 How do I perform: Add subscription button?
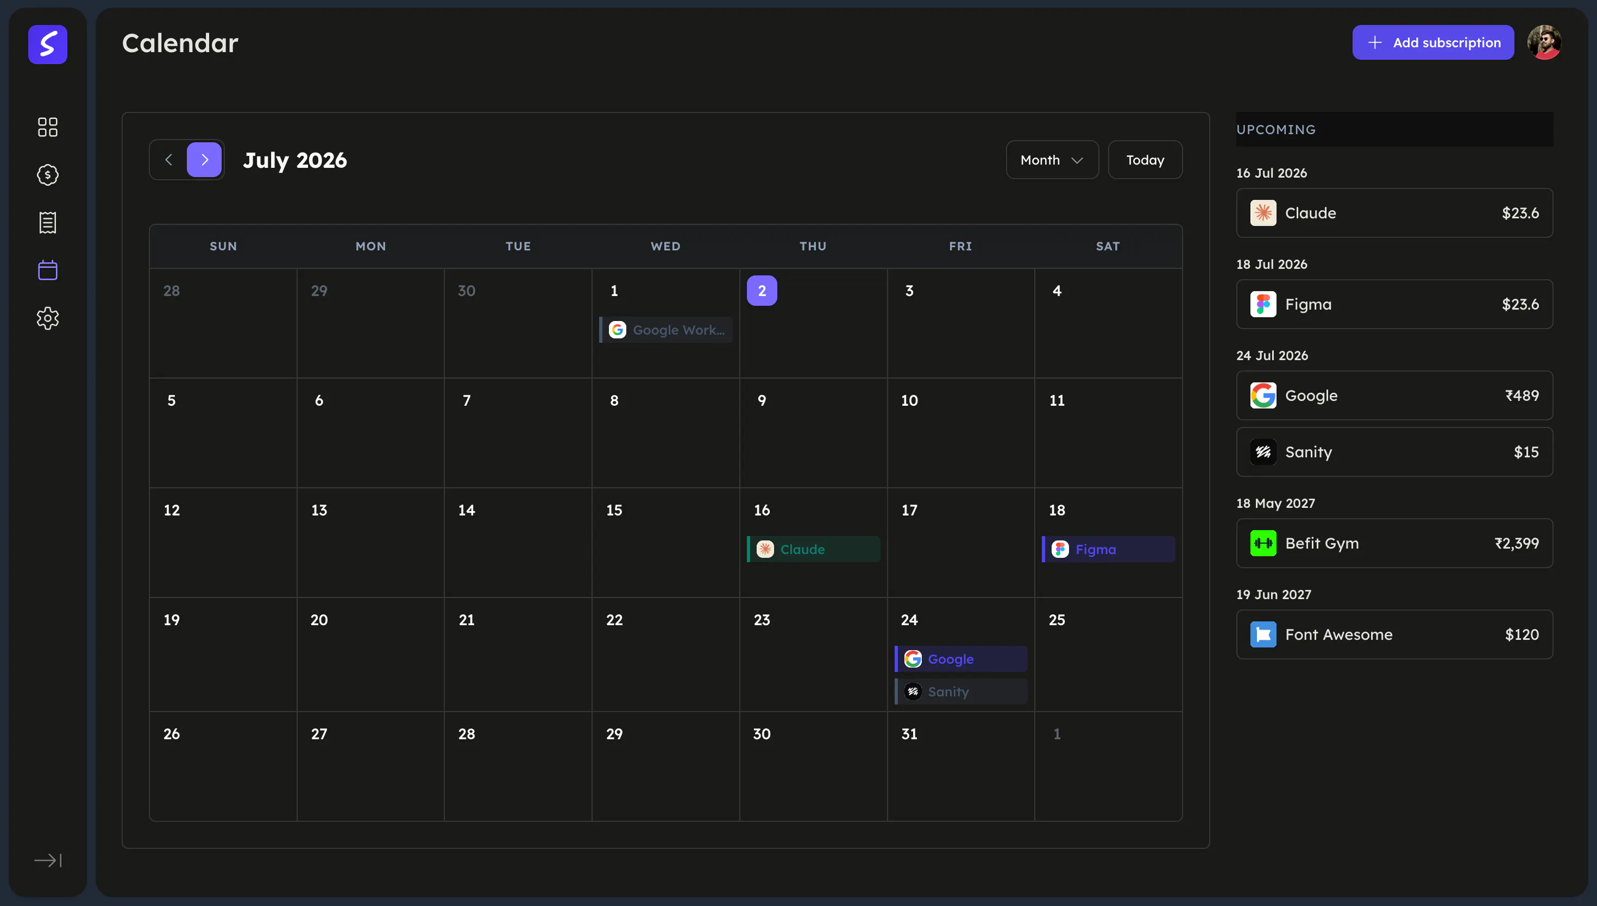click(1433, 42)
